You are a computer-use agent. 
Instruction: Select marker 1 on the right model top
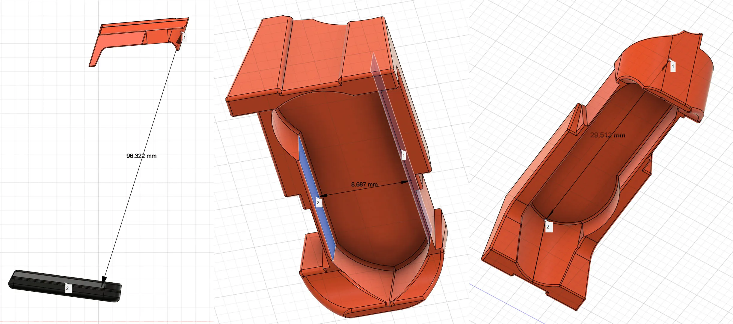(x=673, y=66)
